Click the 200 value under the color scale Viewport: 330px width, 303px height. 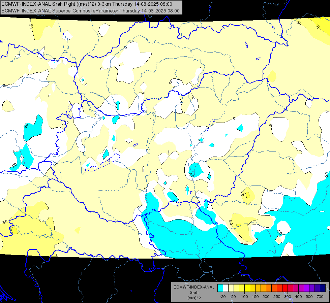[x=266, y=297]
